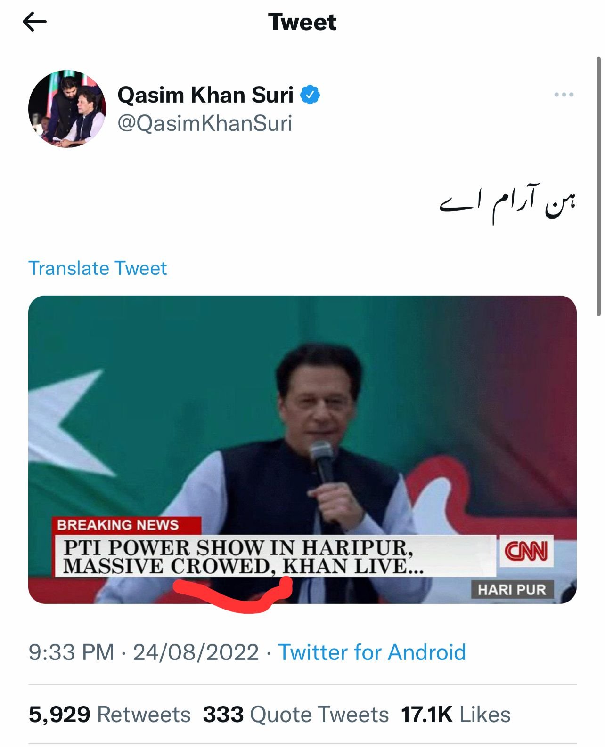The image size is (605, 747).
Task: Click Translate Tweet
Action: click(x=98, y=268)
